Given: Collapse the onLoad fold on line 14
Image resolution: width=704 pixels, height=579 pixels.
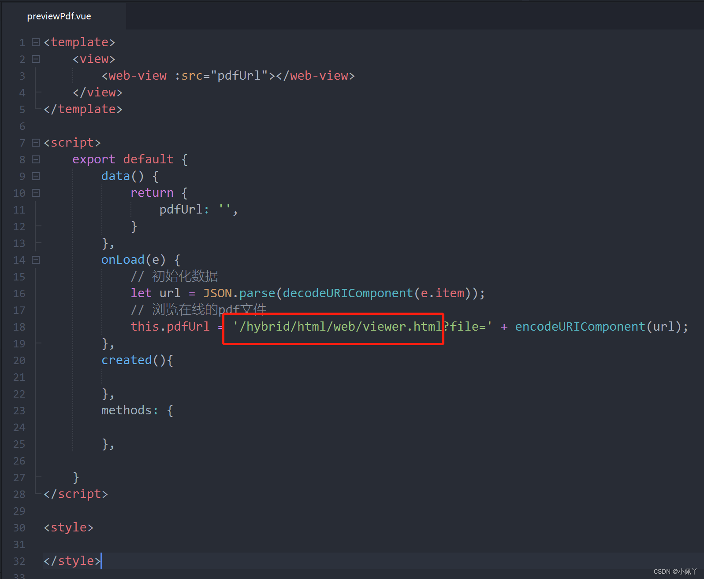Looking at the screenshot, I should 36,260.
